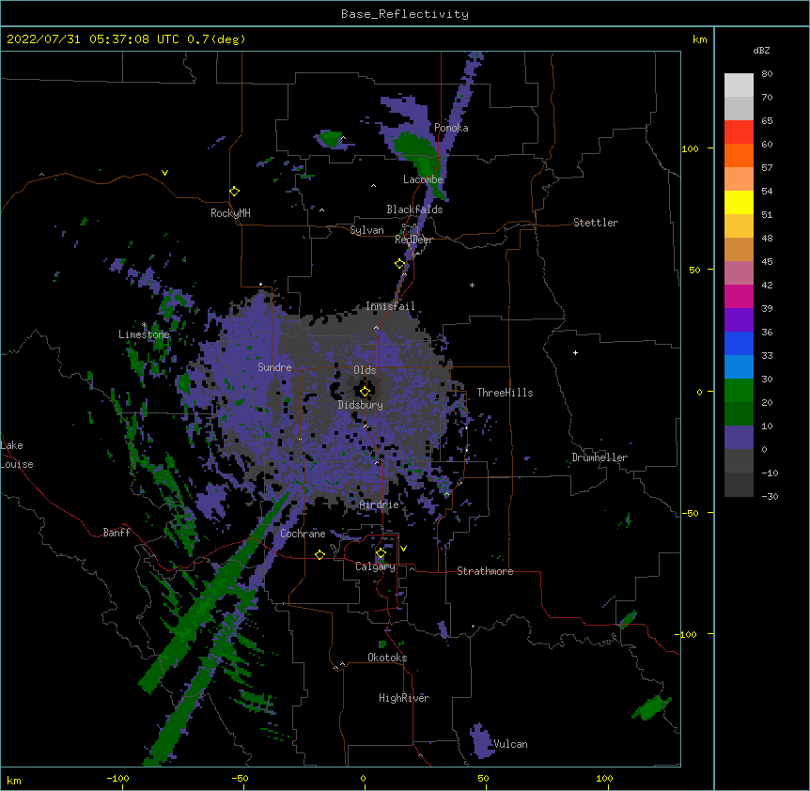
Task: Click the Sylvan city label
Action: pyautogui.click(x=366, y=230)
